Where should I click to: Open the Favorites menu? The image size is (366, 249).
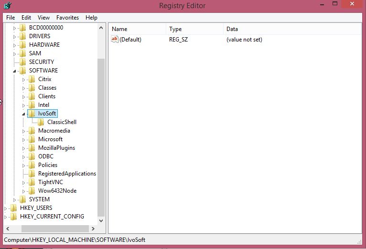pos(67,18)
